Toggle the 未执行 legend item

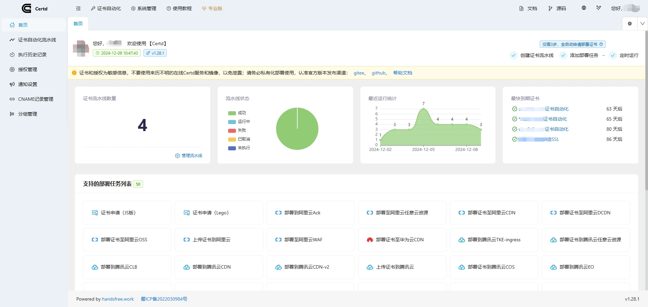pyautogui.click(x=239, y=148)
